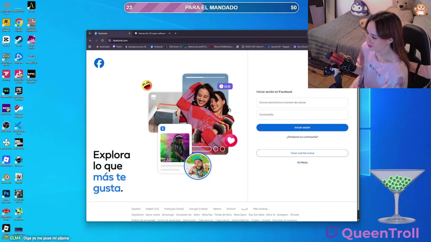
Task: Open MSI Afterburner shortcut
Action: pos(19,214)
